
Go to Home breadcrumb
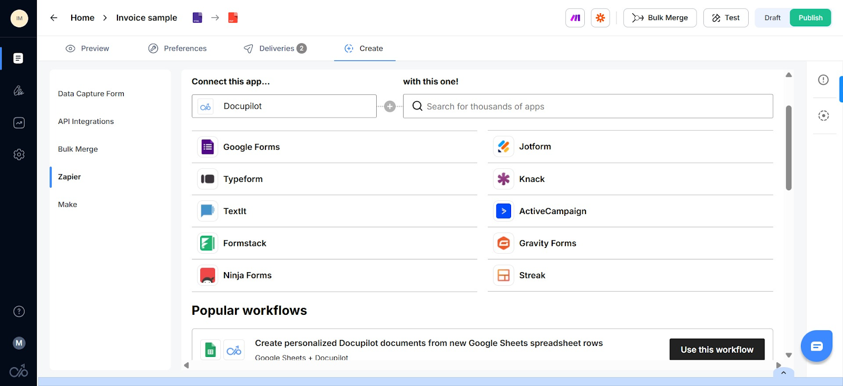point(83,18)
